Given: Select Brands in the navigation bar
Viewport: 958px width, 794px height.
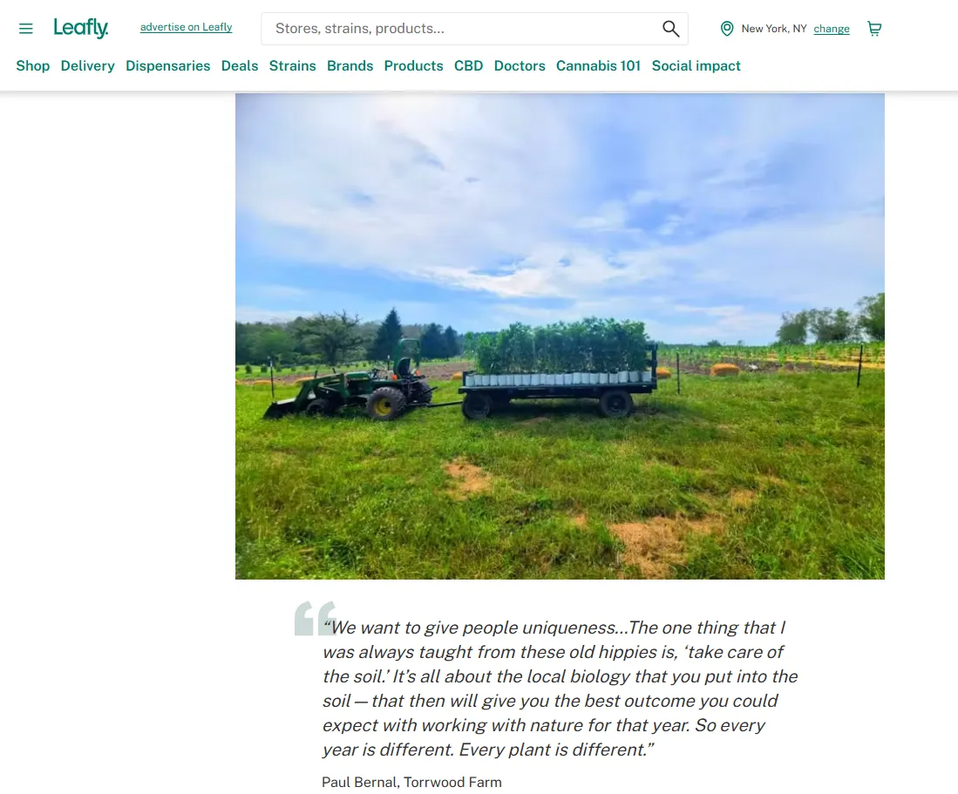Looking at the screenshot, I should coord(350,66).
